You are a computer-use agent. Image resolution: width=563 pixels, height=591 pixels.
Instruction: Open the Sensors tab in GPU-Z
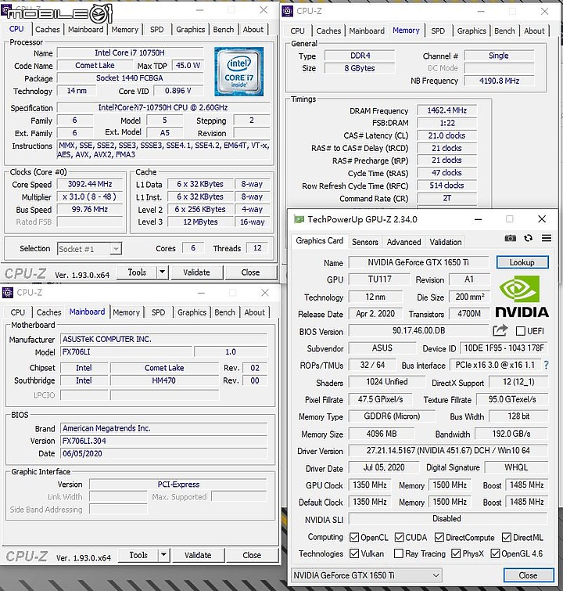coord(365,242)
